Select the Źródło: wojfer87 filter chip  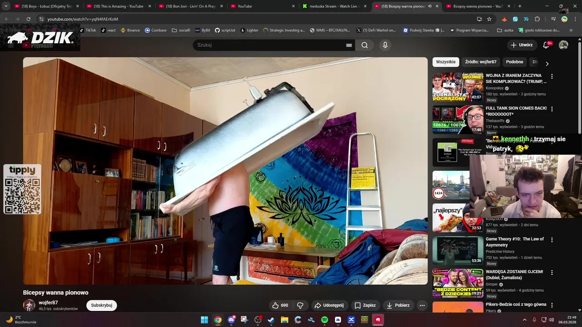(481, 62)
